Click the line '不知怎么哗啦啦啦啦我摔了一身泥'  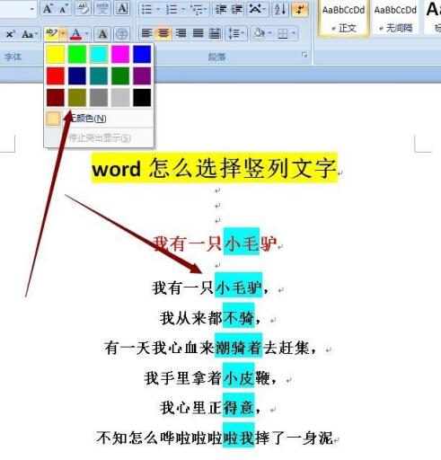[x=215, y=438]
